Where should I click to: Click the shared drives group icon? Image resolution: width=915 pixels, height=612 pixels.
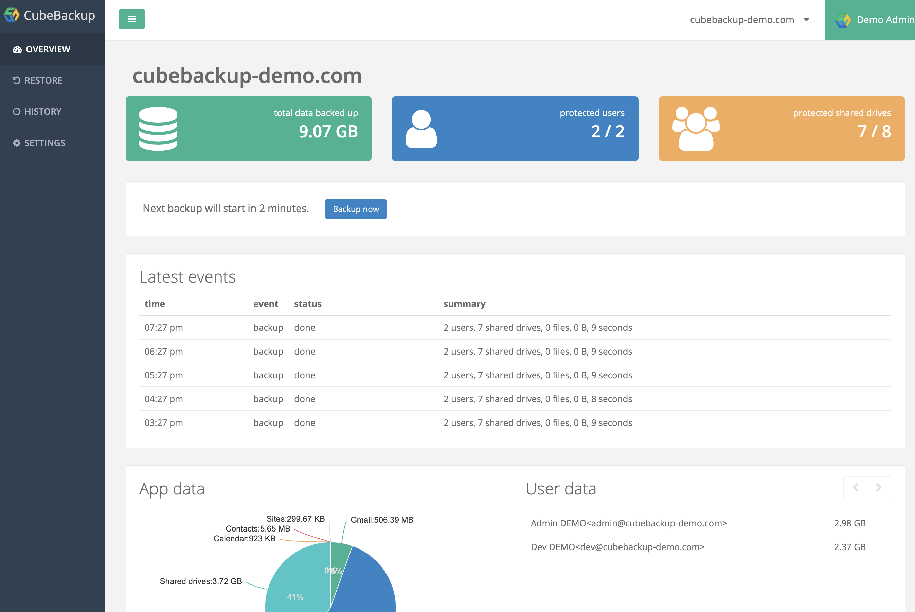click(696, 129)
